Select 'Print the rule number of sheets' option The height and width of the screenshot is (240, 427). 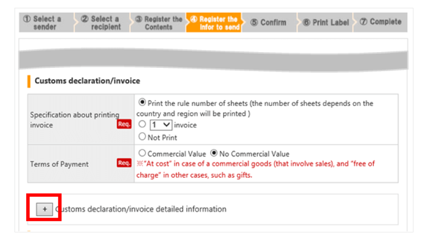[x=142, y=103]
